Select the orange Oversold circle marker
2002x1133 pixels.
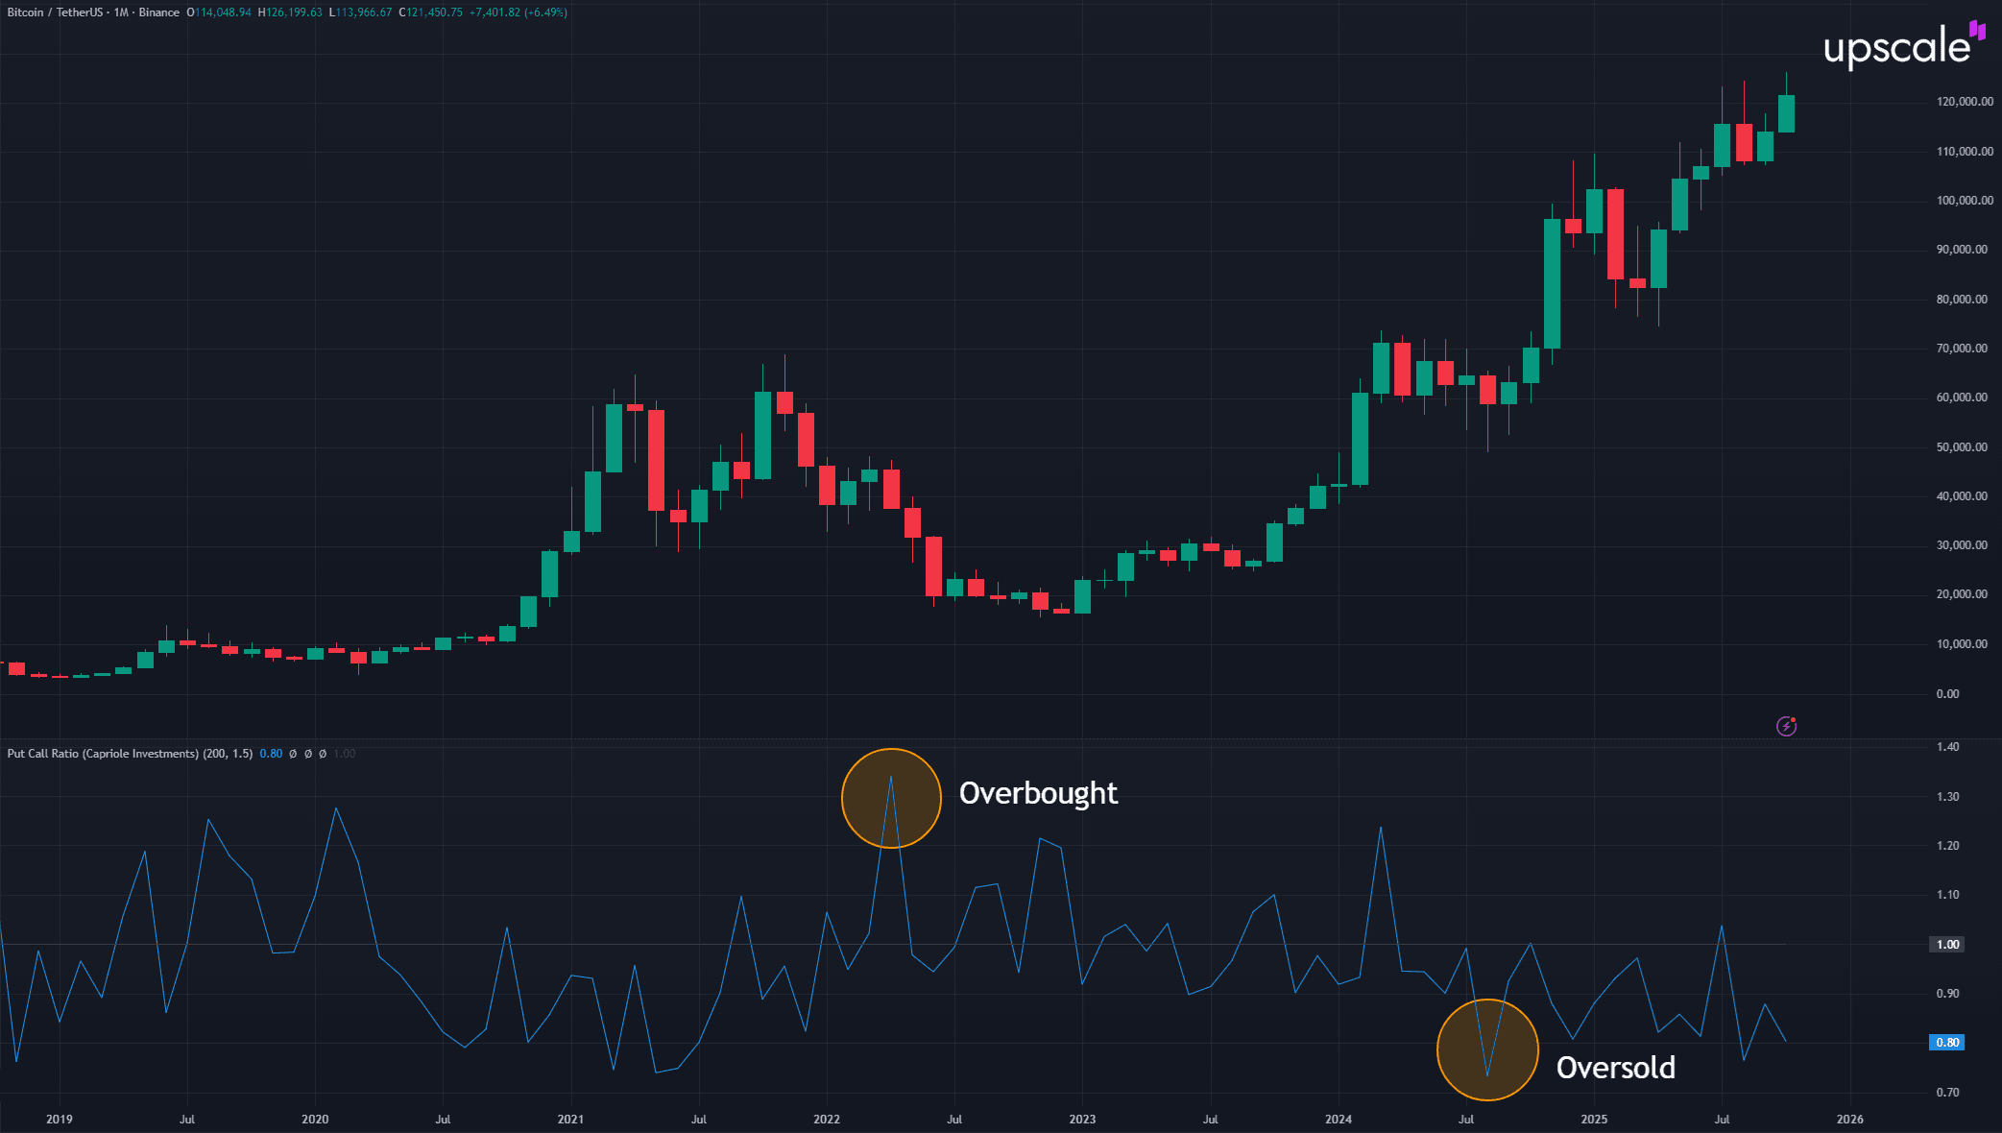tap(1487, 1049)
